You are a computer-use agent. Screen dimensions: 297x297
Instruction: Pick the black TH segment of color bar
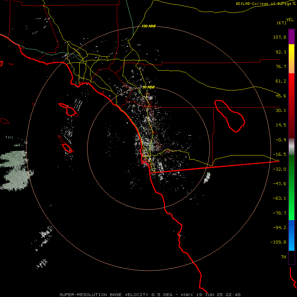[291, 257]
